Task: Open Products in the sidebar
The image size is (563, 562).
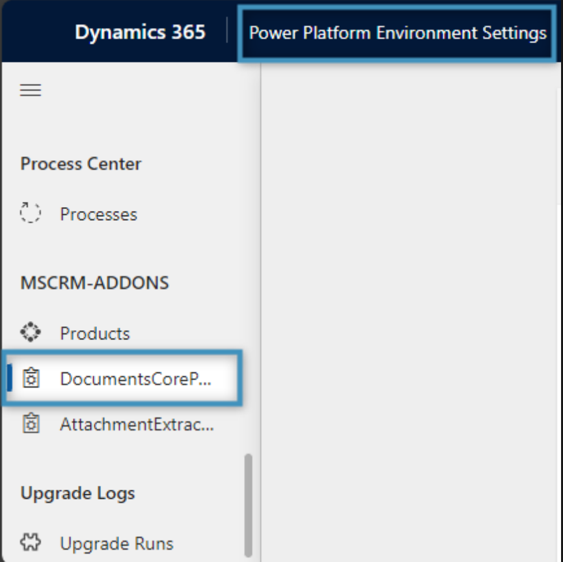Action: tap(95, 333)
